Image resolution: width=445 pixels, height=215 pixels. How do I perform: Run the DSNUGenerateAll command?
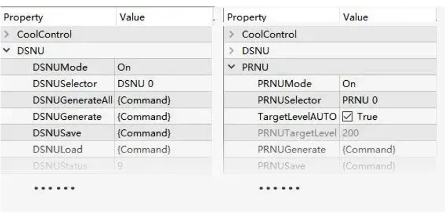click(x=144, y=100)
